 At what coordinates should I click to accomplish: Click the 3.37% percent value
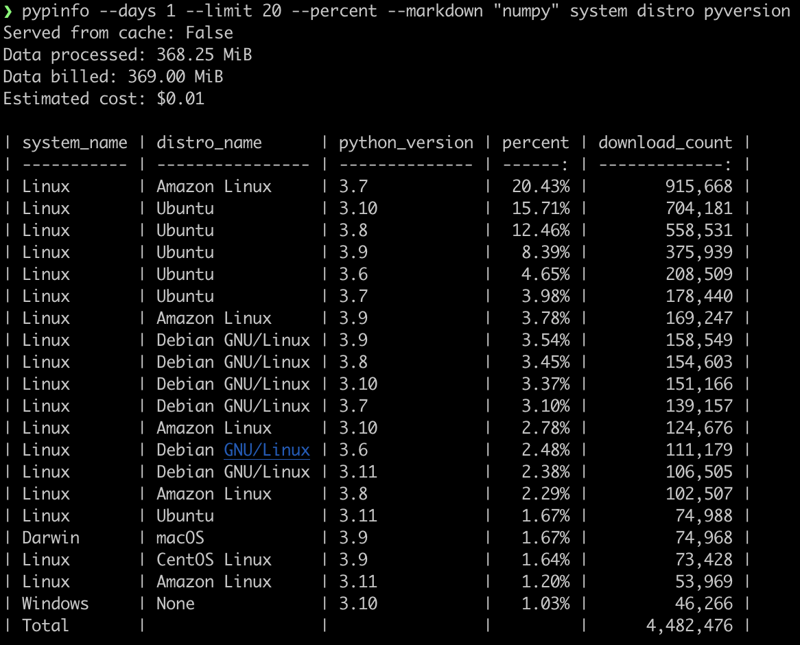pos(545,384)
